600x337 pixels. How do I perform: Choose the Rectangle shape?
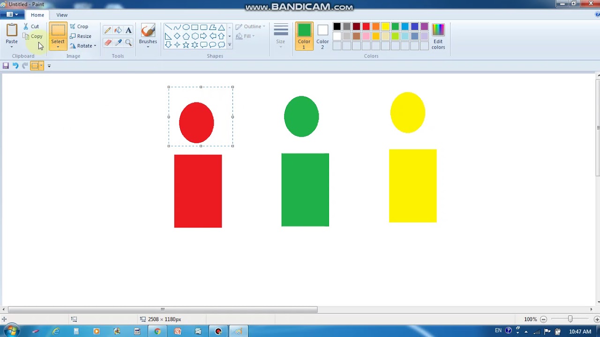coord(195,27)
